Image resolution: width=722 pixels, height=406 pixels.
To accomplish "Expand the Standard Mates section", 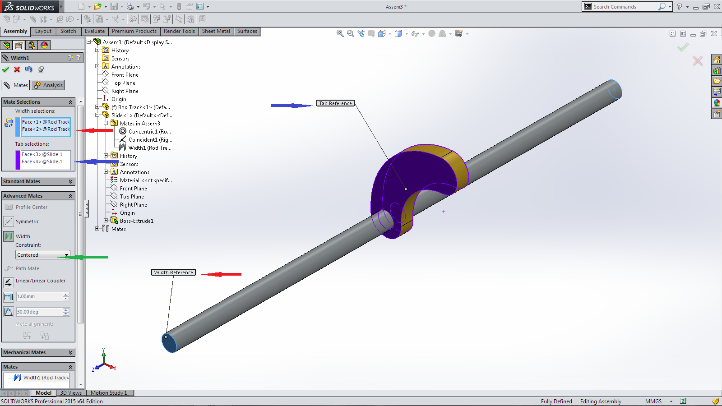I will tap(70, 181).
